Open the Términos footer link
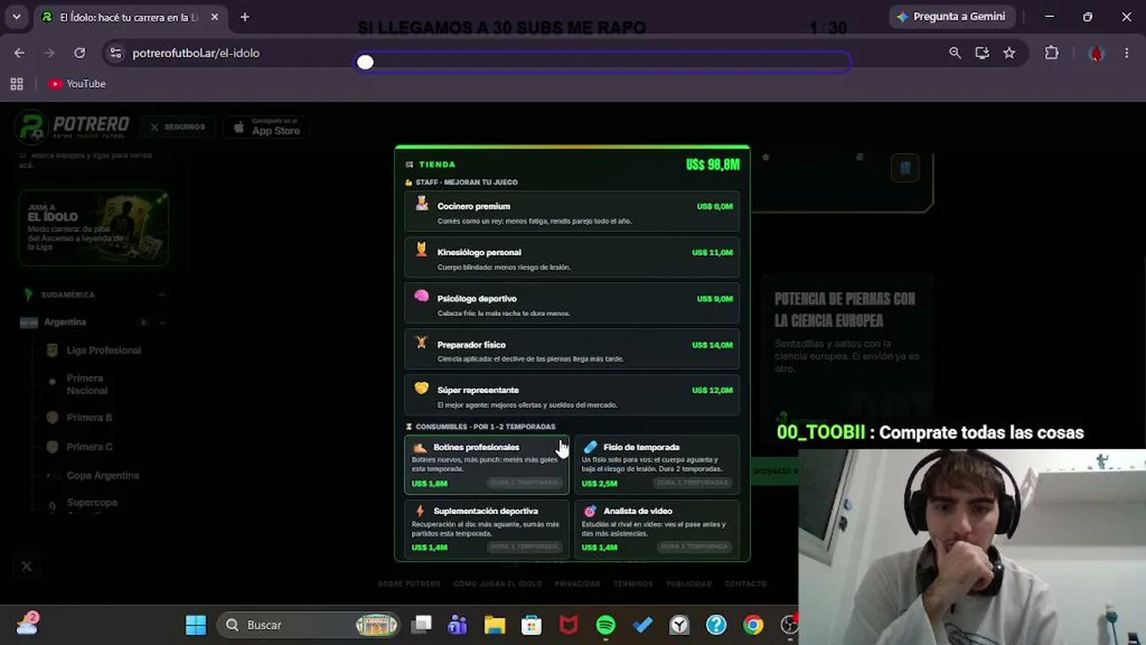1146x645 pixels. (633, 584)
